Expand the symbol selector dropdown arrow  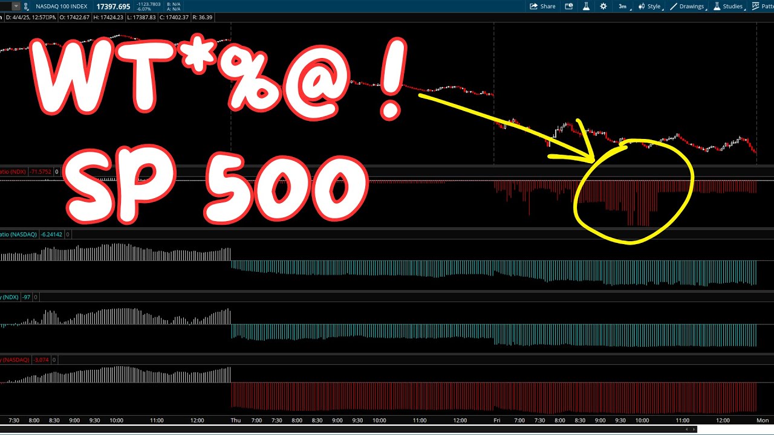click(x=15, y=7)
